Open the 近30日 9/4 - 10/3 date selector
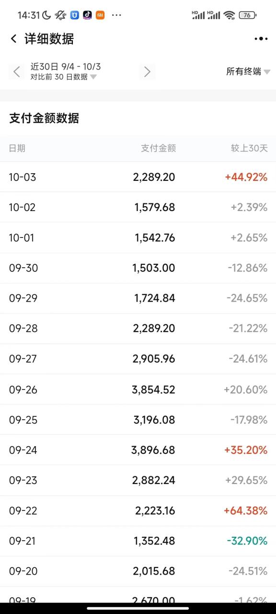The height and width of the screenshot is (614, 276). tap(66, 67)
